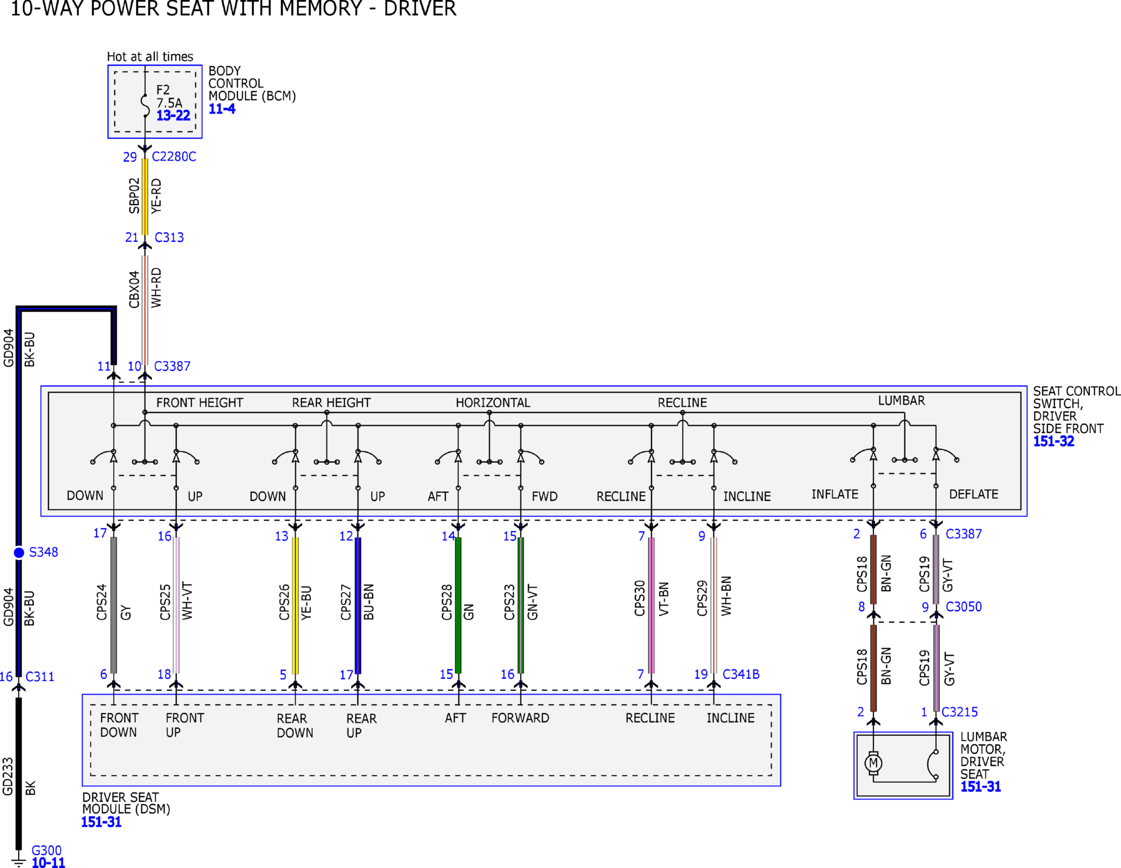This screenshot has height=868, width=1121.
Task: Click the 13-22 fuse reference link
Action: point(173,115)
